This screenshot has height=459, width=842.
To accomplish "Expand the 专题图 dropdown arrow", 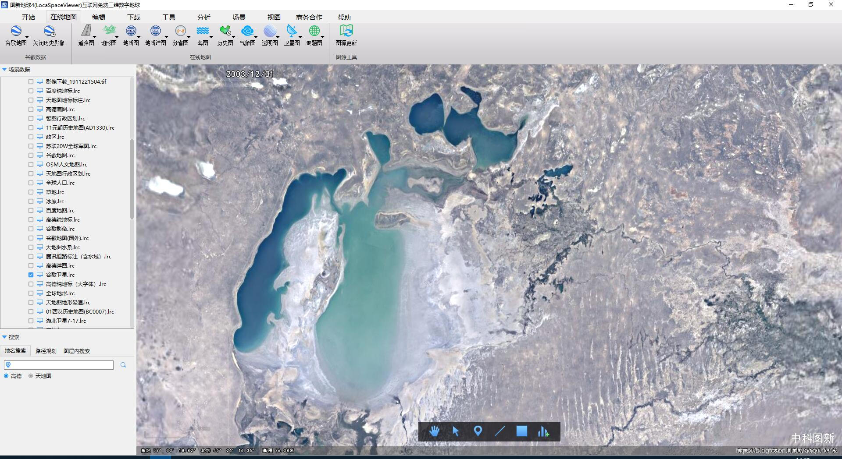I will coord(322,37).
